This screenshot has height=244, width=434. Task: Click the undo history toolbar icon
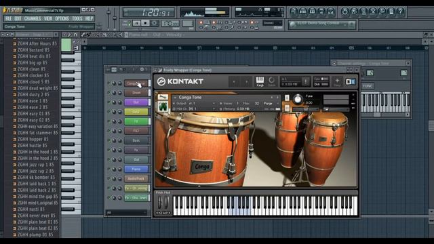click(344, 12)
